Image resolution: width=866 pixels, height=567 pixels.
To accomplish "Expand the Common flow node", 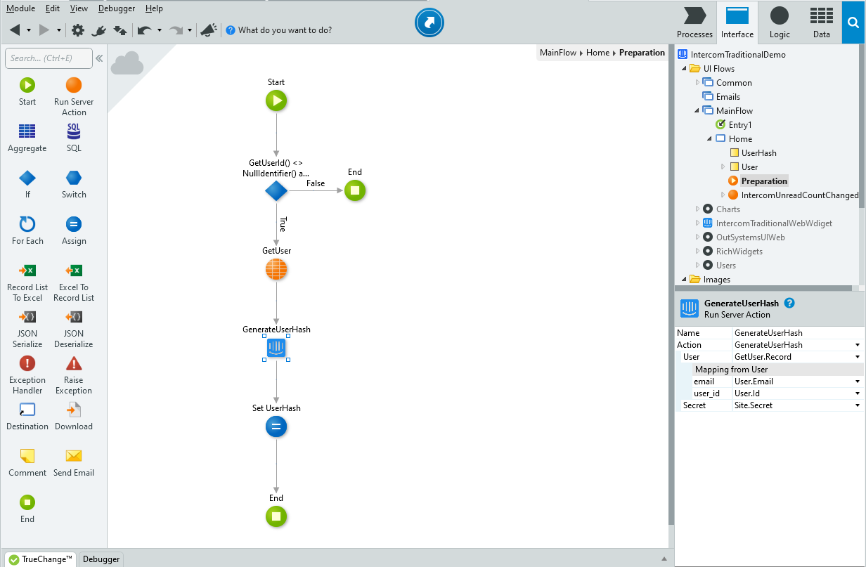I will pos(697,83).
